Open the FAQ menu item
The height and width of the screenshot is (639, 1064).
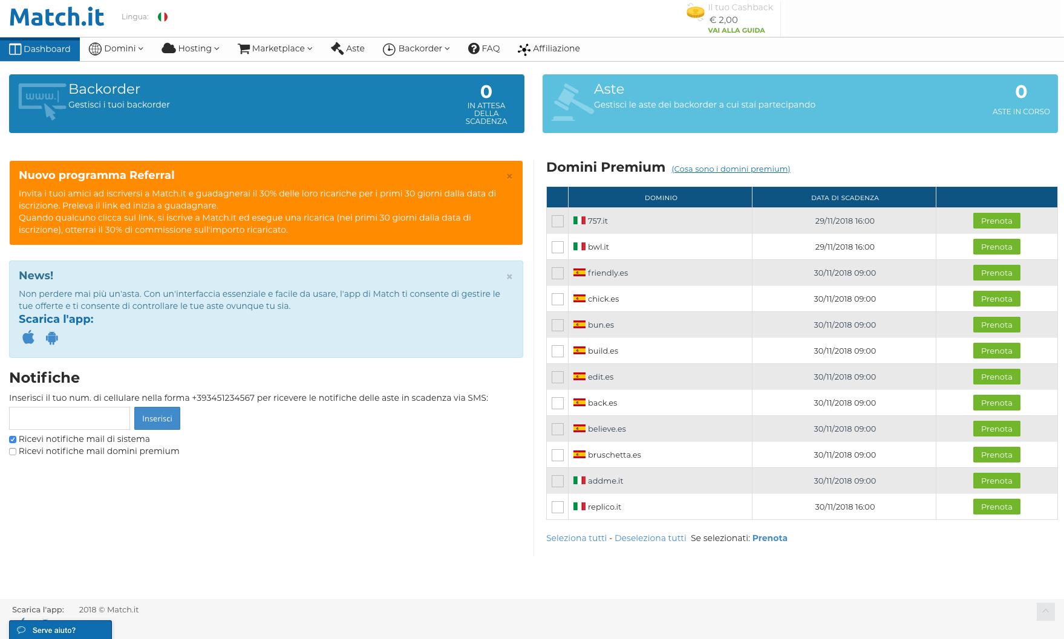(484, 49)
